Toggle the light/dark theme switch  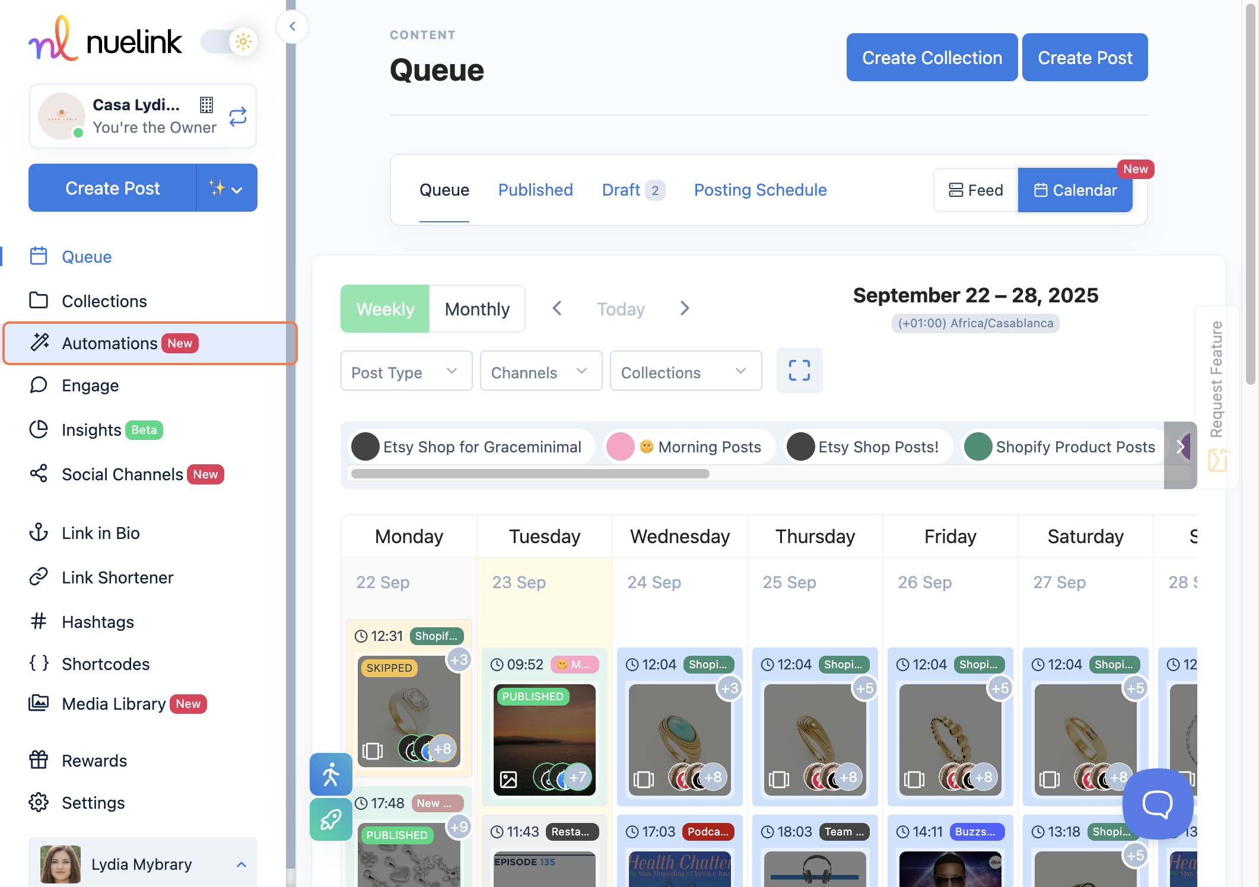(x=229, y=42)
